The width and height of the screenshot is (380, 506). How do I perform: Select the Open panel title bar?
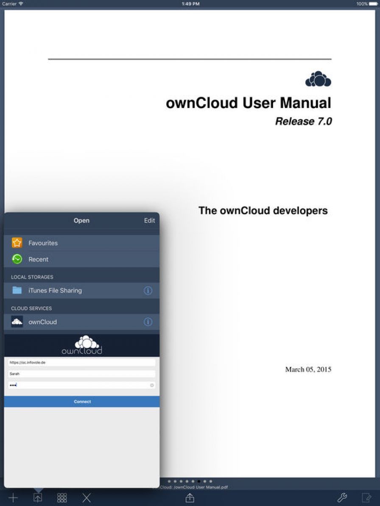point(81,220)
